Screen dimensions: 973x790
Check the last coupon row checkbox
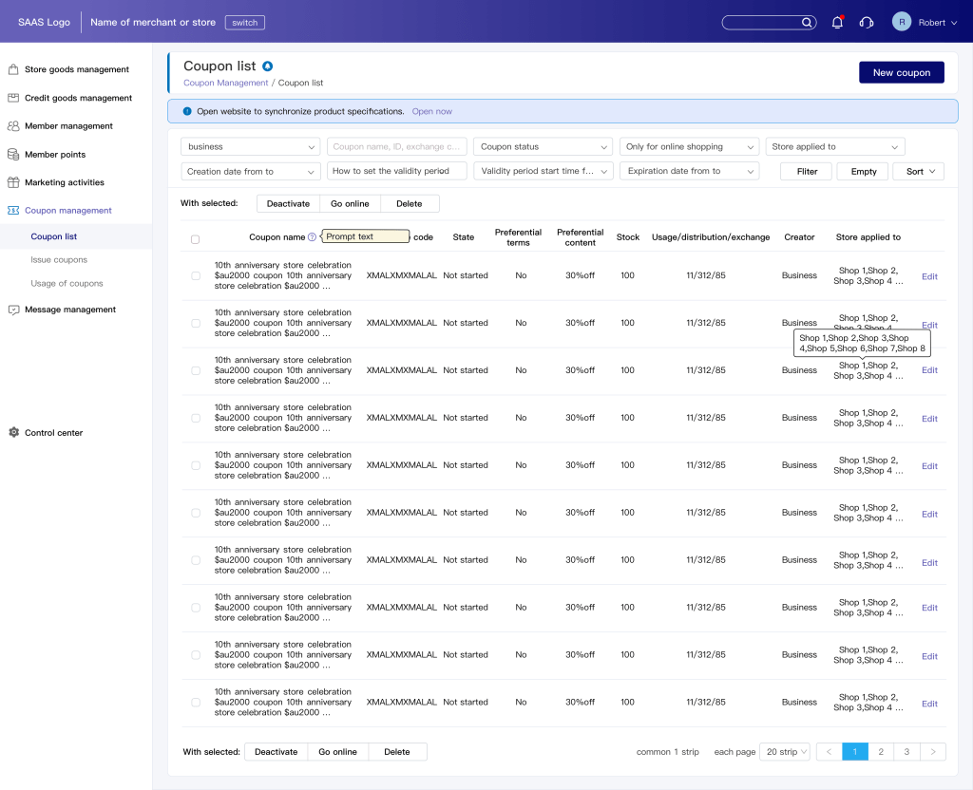coord(196,703)
